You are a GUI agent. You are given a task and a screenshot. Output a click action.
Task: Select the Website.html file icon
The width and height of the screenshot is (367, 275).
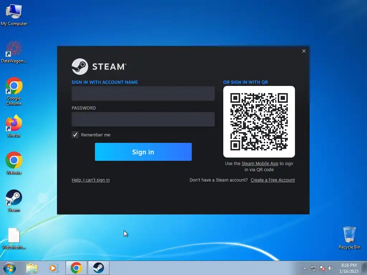[x=14, y=238]
